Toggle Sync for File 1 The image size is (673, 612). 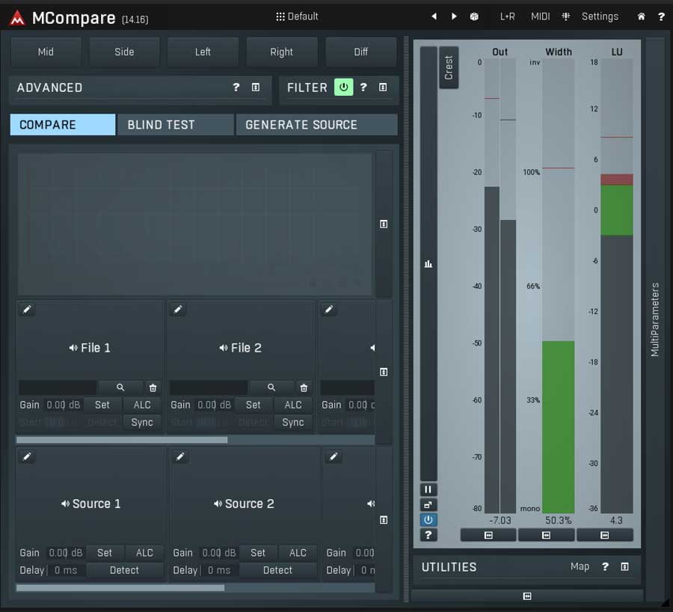tap(142, 422)
